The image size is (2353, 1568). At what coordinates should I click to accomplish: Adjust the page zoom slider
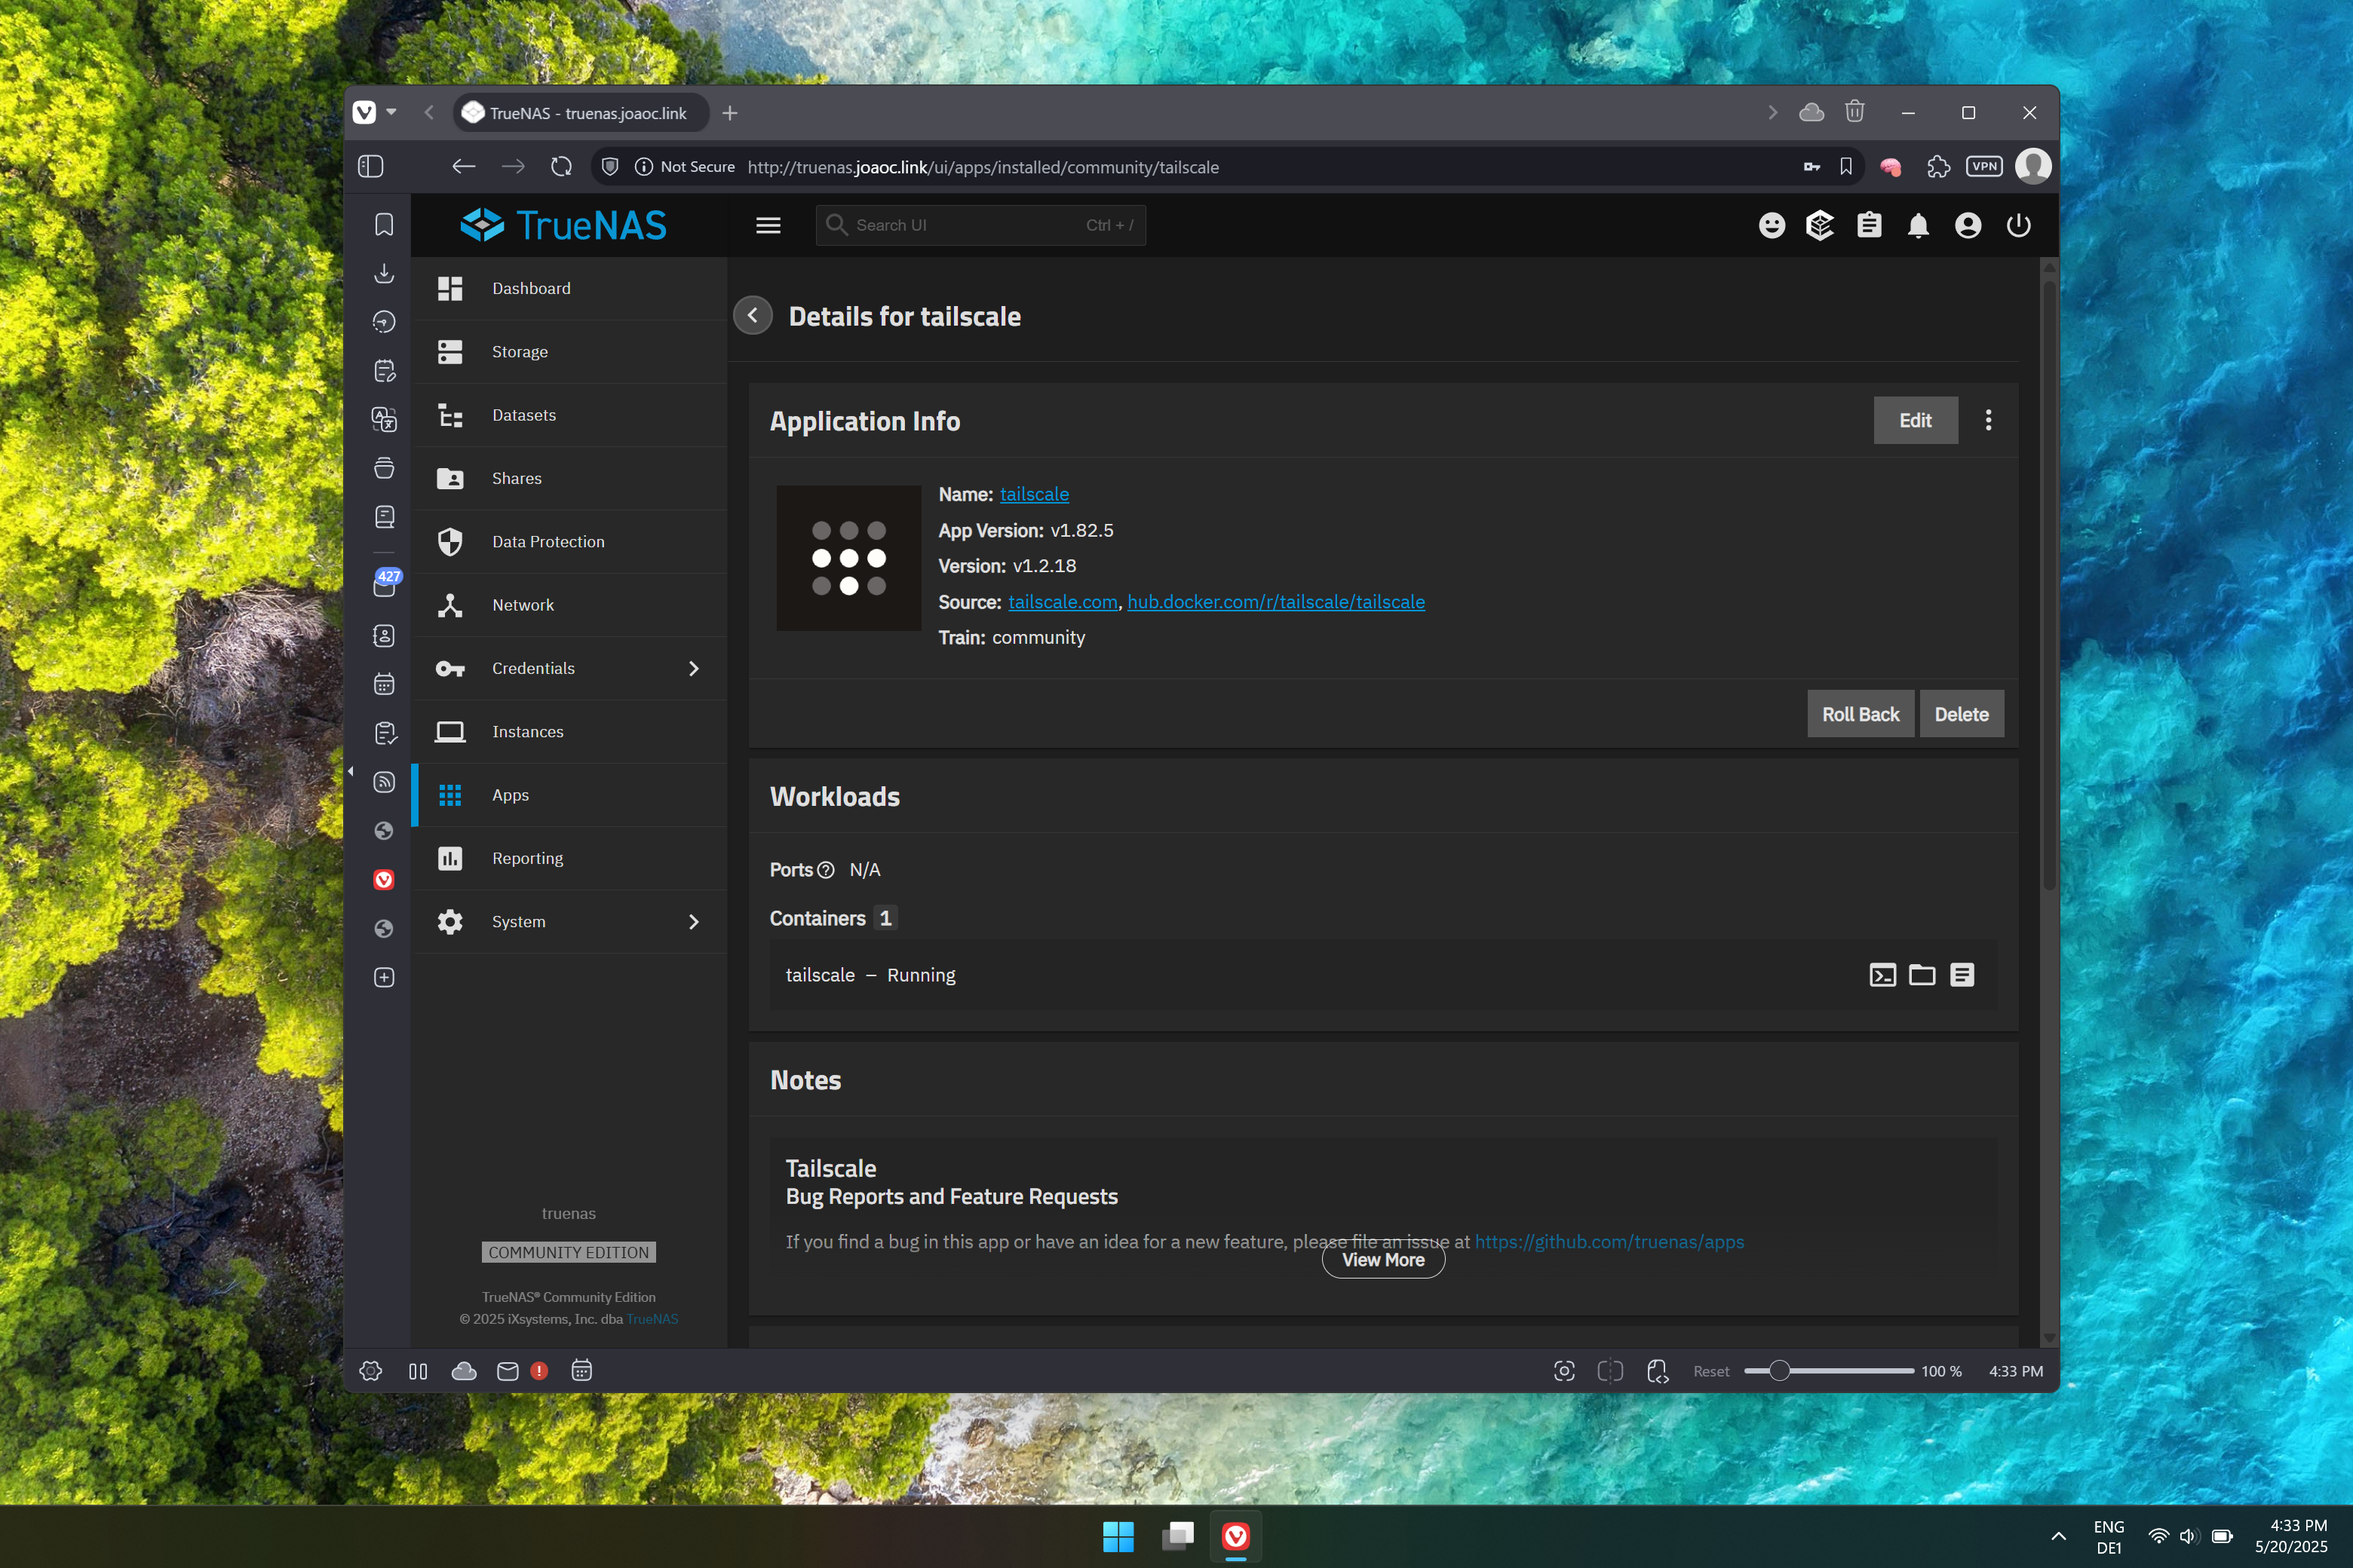[x=1779, y=1371]
